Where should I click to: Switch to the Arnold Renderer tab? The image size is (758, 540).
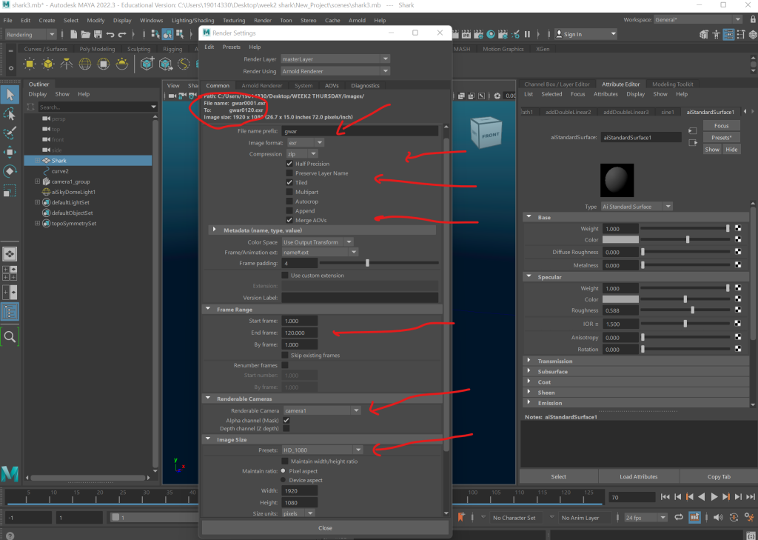(261, 86)
